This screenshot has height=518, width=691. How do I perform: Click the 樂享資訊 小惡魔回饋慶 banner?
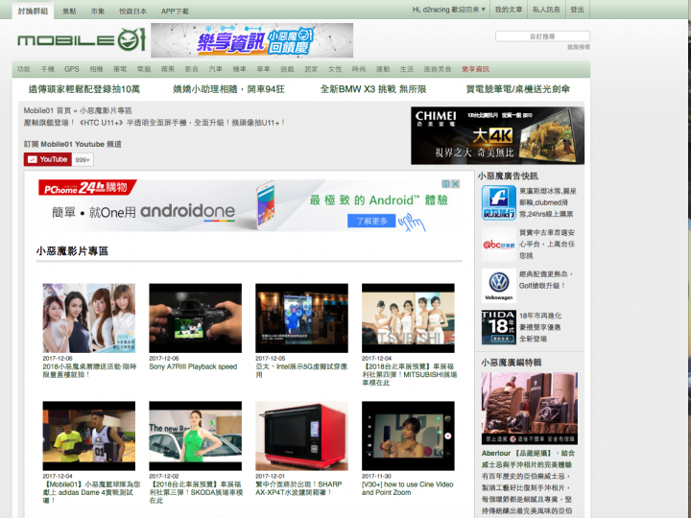(x=251, y=40)
